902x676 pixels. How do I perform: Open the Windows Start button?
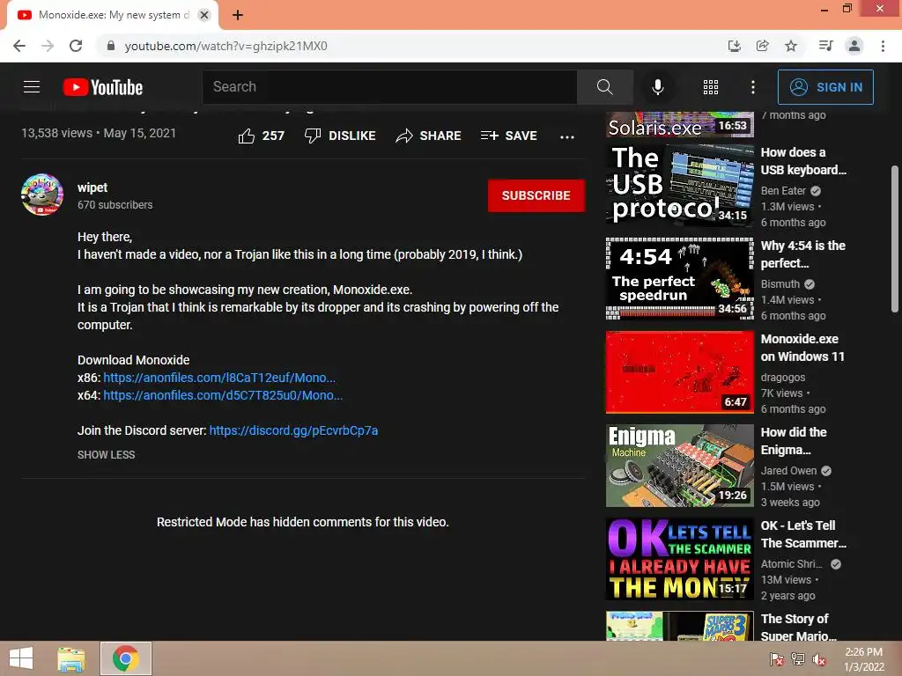21,658
